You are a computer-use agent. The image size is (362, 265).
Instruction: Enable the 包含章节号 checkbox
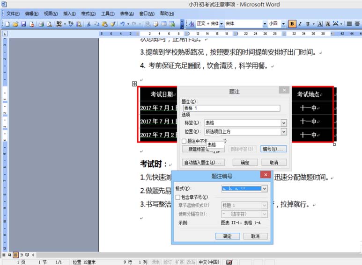point(178,197)
